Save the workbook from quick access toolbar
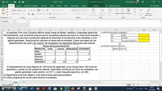Viewport: 162px width, 91px height. [3, 2]
